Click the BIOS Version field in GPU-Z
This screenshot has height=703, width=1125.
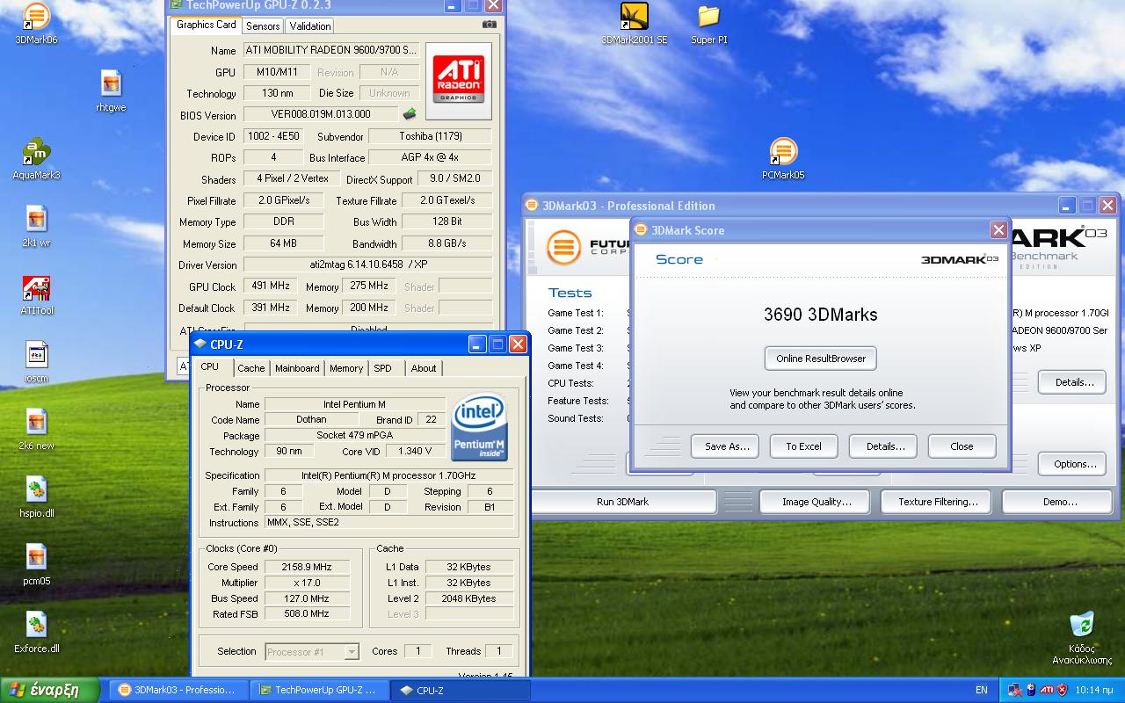(x=321, y=114)
